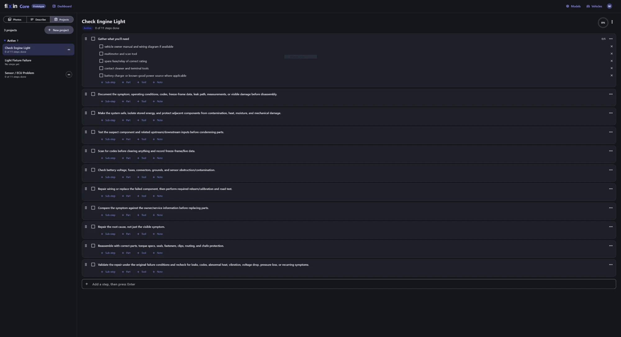Switch to the Photos tab
Screen dimensions: 621x337
tap(15, 20)
